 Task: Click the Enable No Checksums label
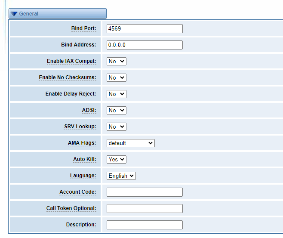(68, 77)
